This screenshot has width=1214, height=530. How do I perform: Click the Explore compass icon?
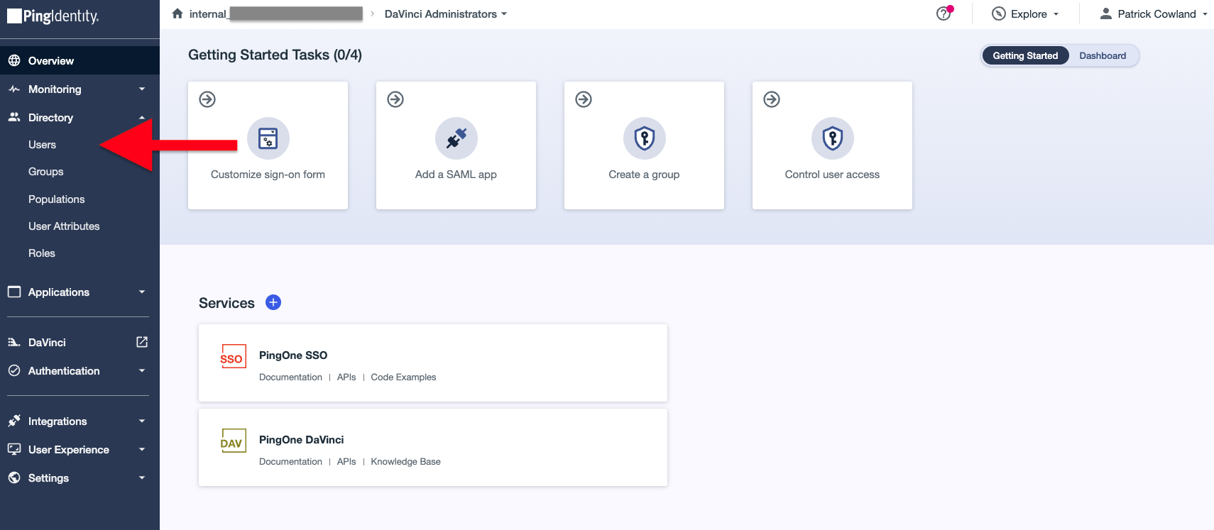tap(998, 13)
